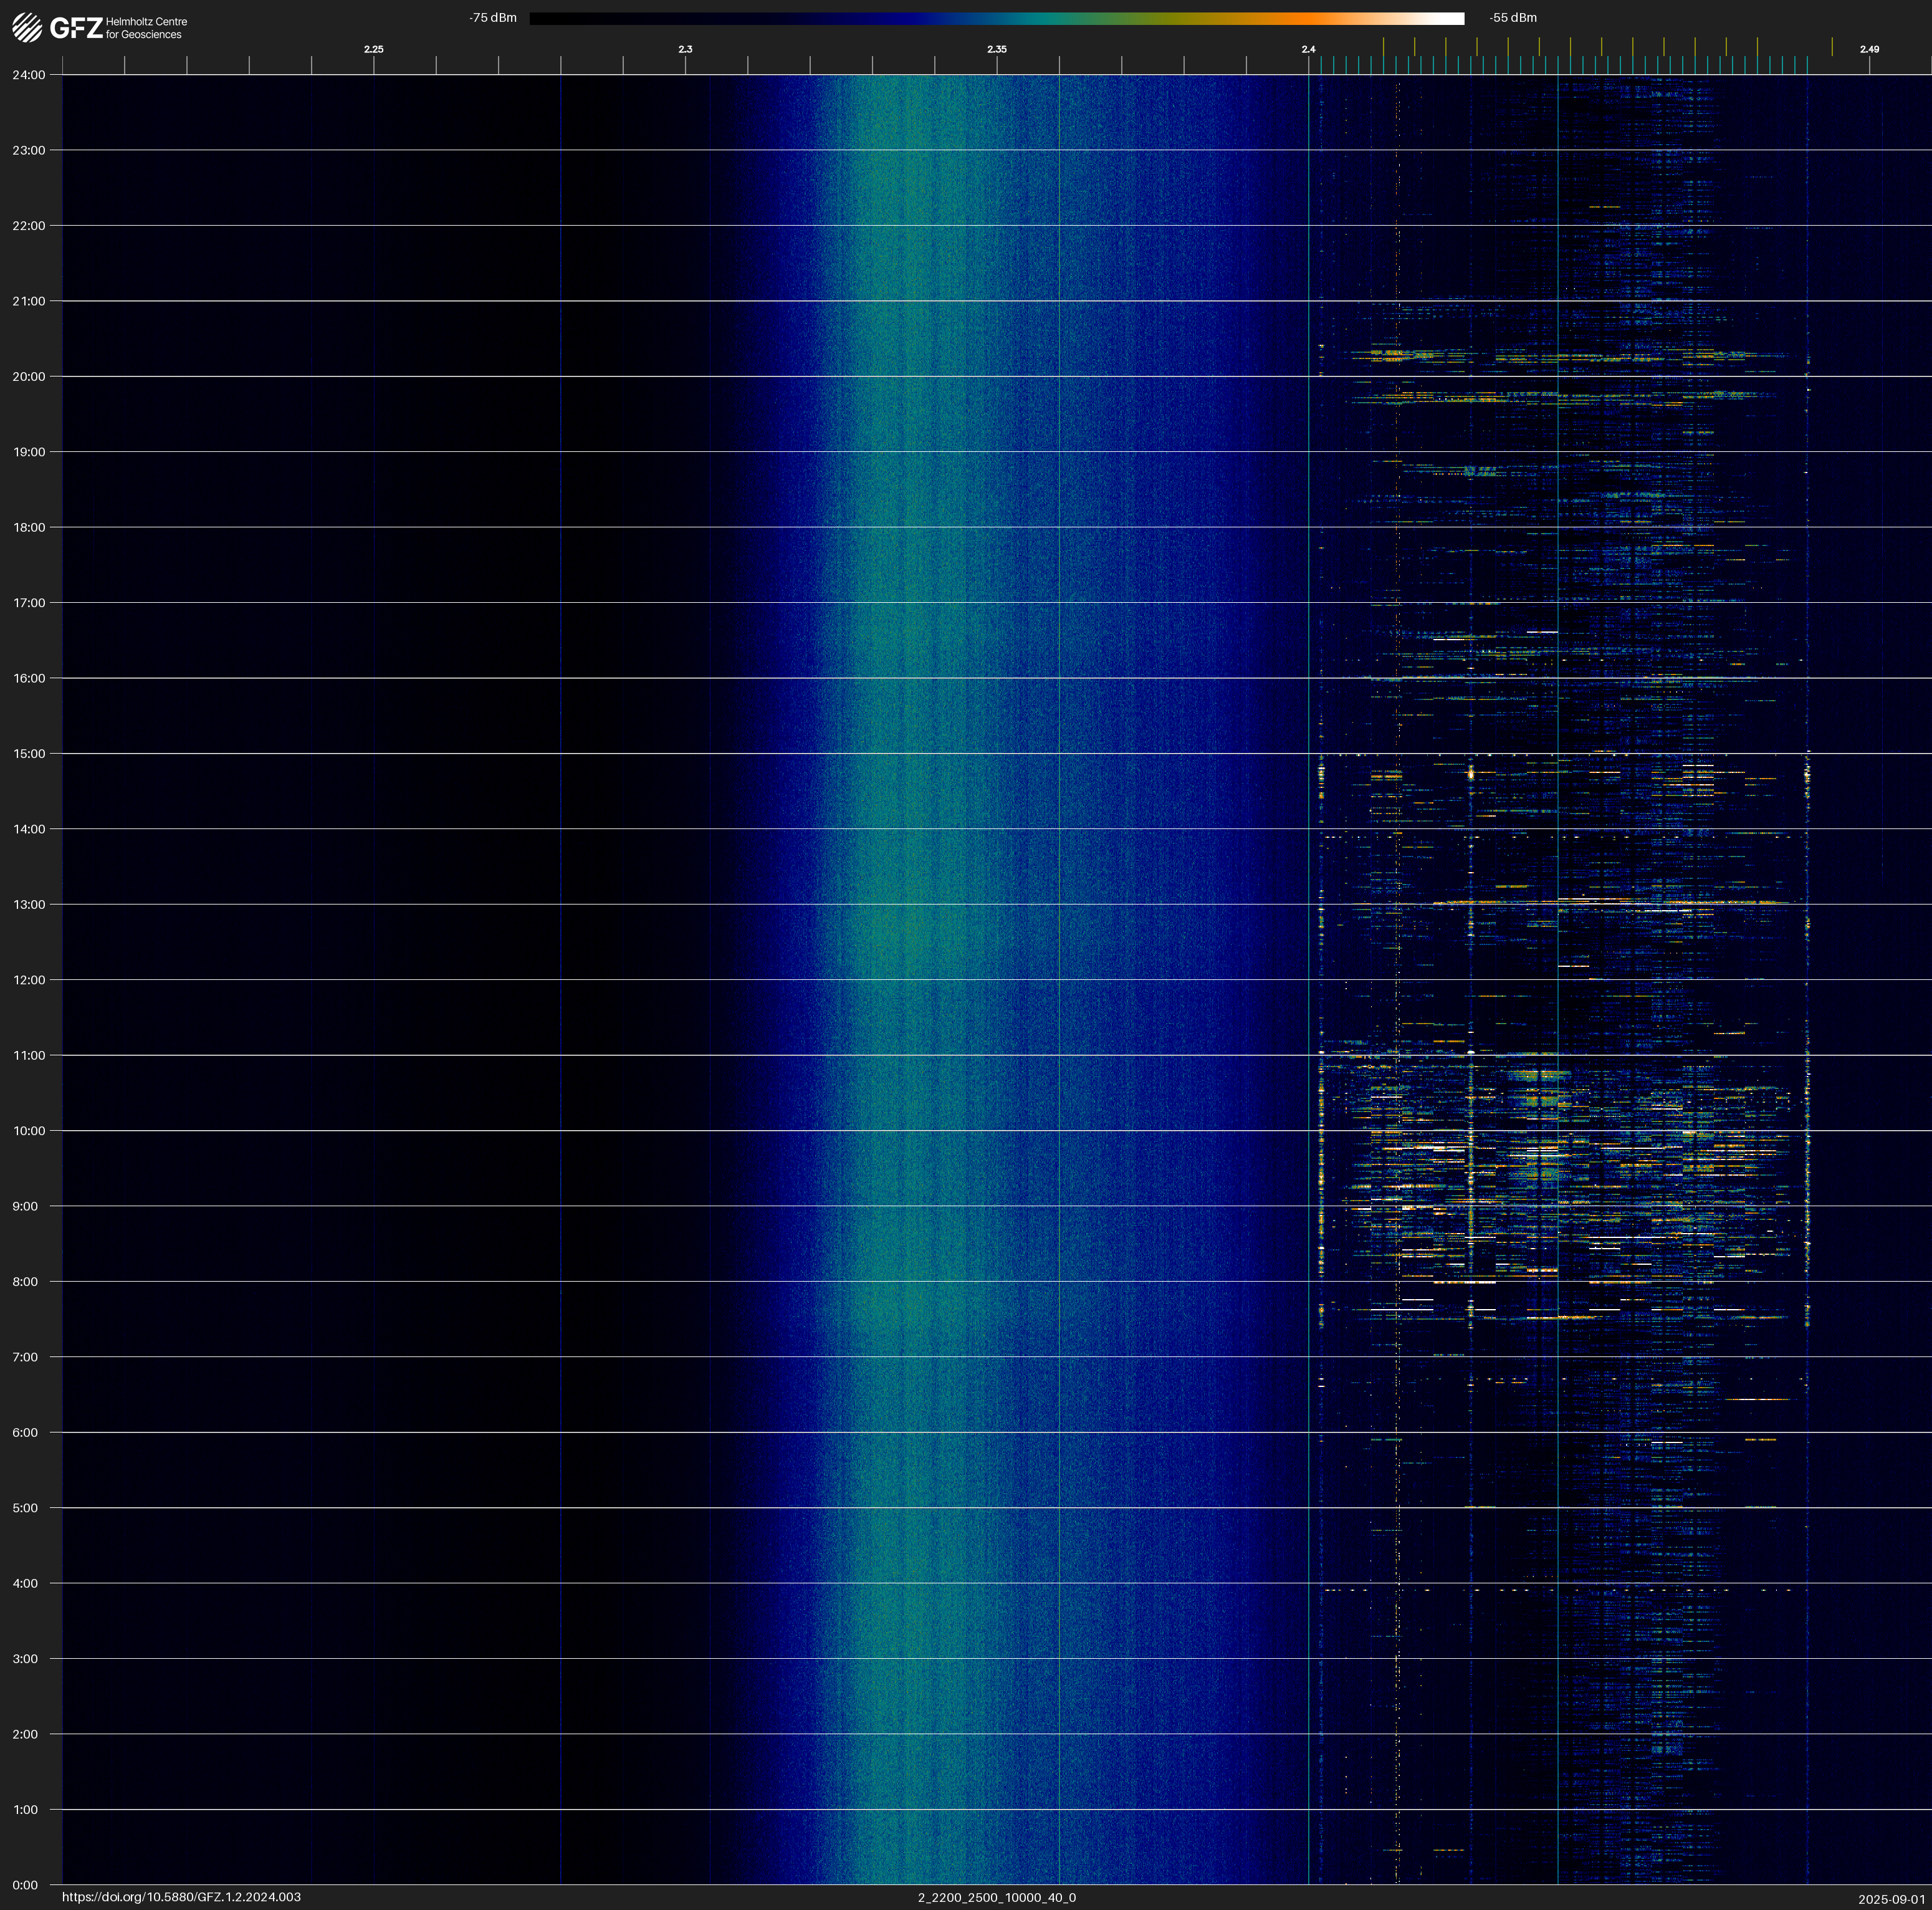Click the 2.49 frequency axis label

pyautogui.click(x=1869, y=49)
